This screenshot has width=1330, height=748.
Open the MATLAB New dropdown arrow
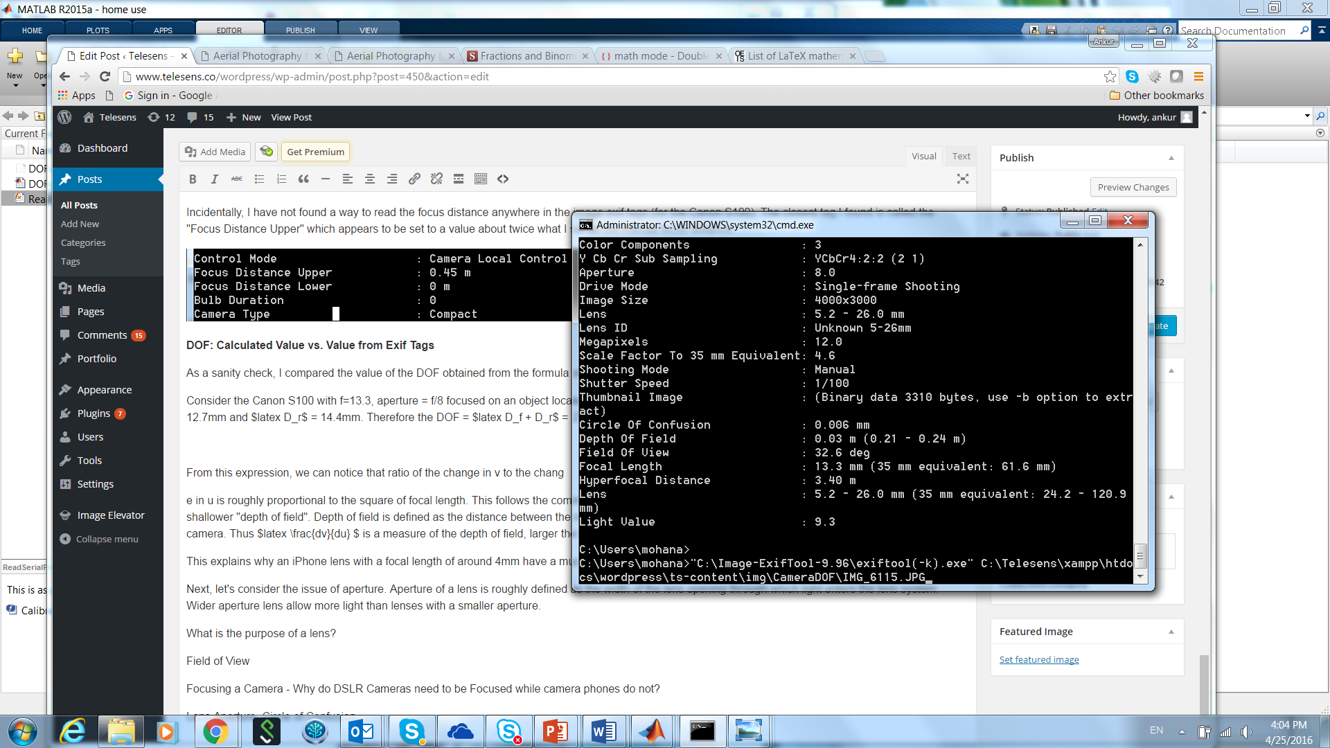coord(15,85)
